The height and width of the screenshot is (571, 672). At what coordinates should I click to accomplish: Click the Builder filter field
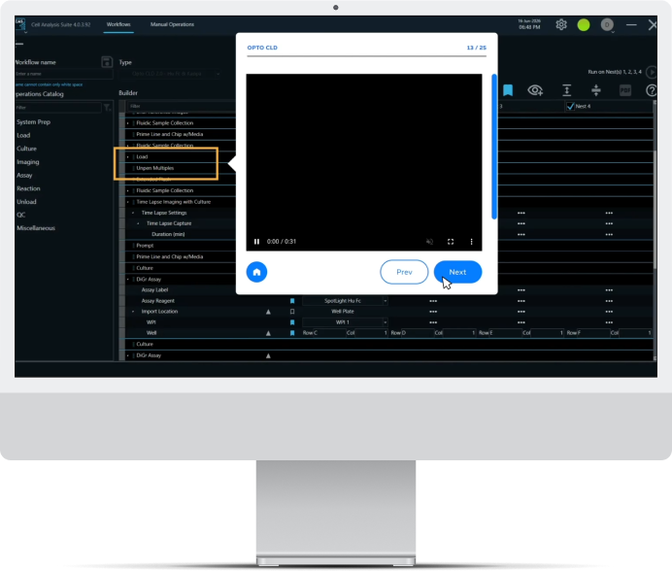[182, 106]
